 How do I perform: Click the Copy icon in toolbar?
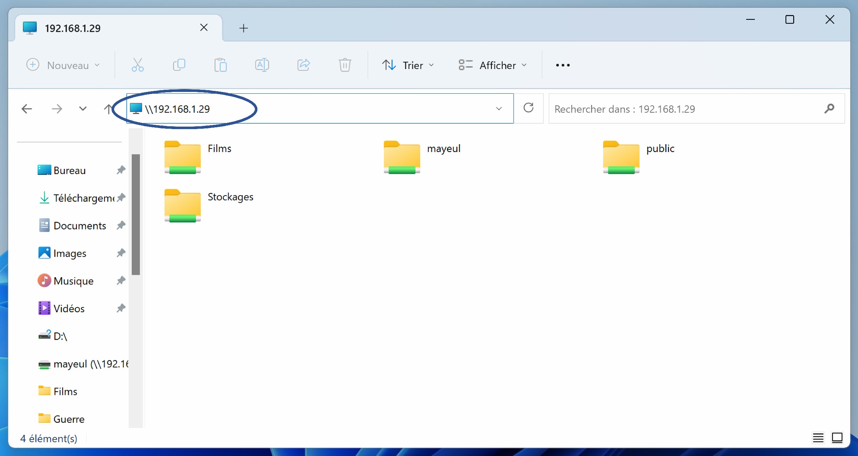click(179, 65)
